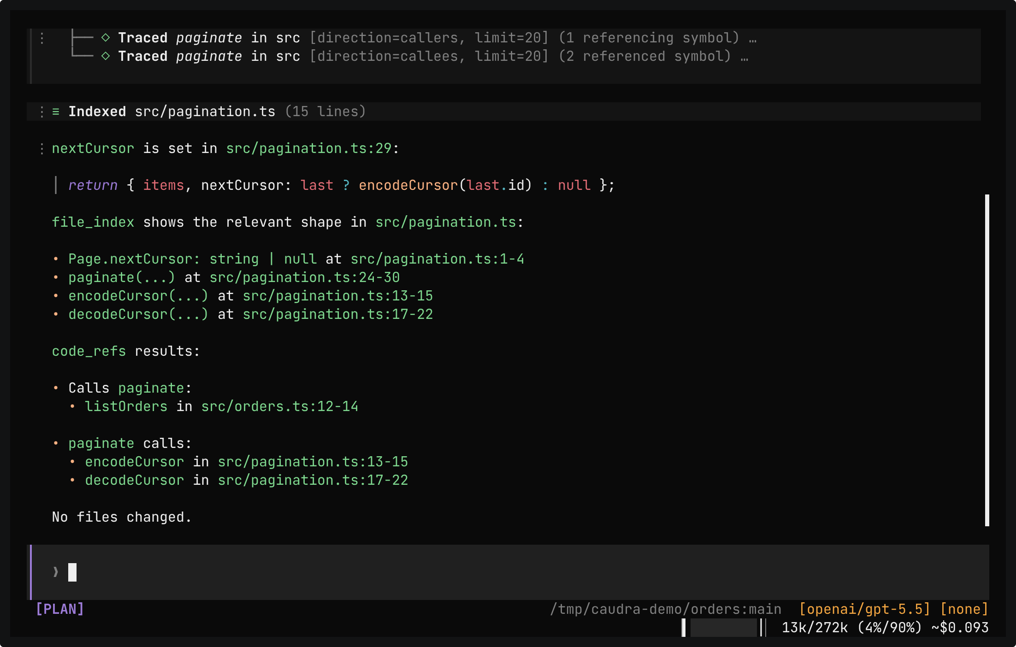
Task: Click the vertical scrollbar beside the output
Action: tap(987, 360)
